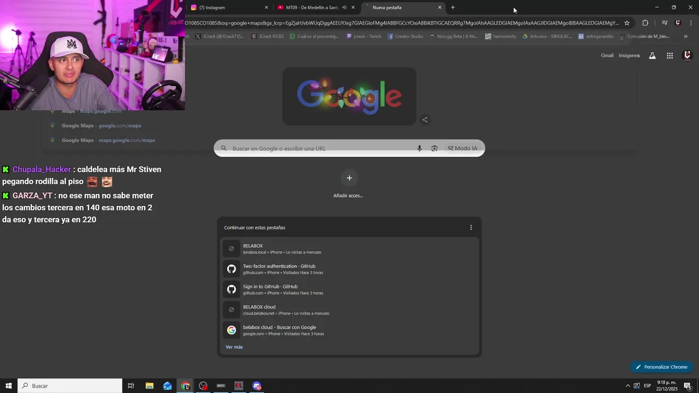The image size is (699, 393).
Task: Open media controls in Chrome toolbar
Action: 665,23
